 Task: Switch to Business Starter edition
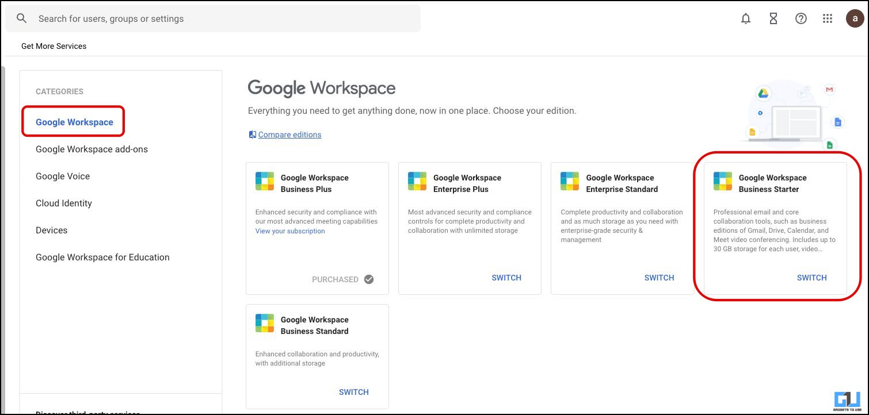tap(811, 278)
